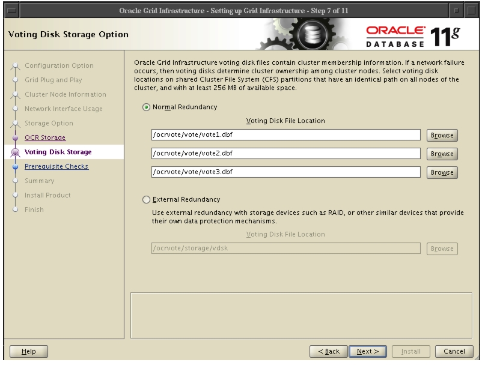
Task: Click the Storage Option step marker icon
Action: tap(16, 124)
